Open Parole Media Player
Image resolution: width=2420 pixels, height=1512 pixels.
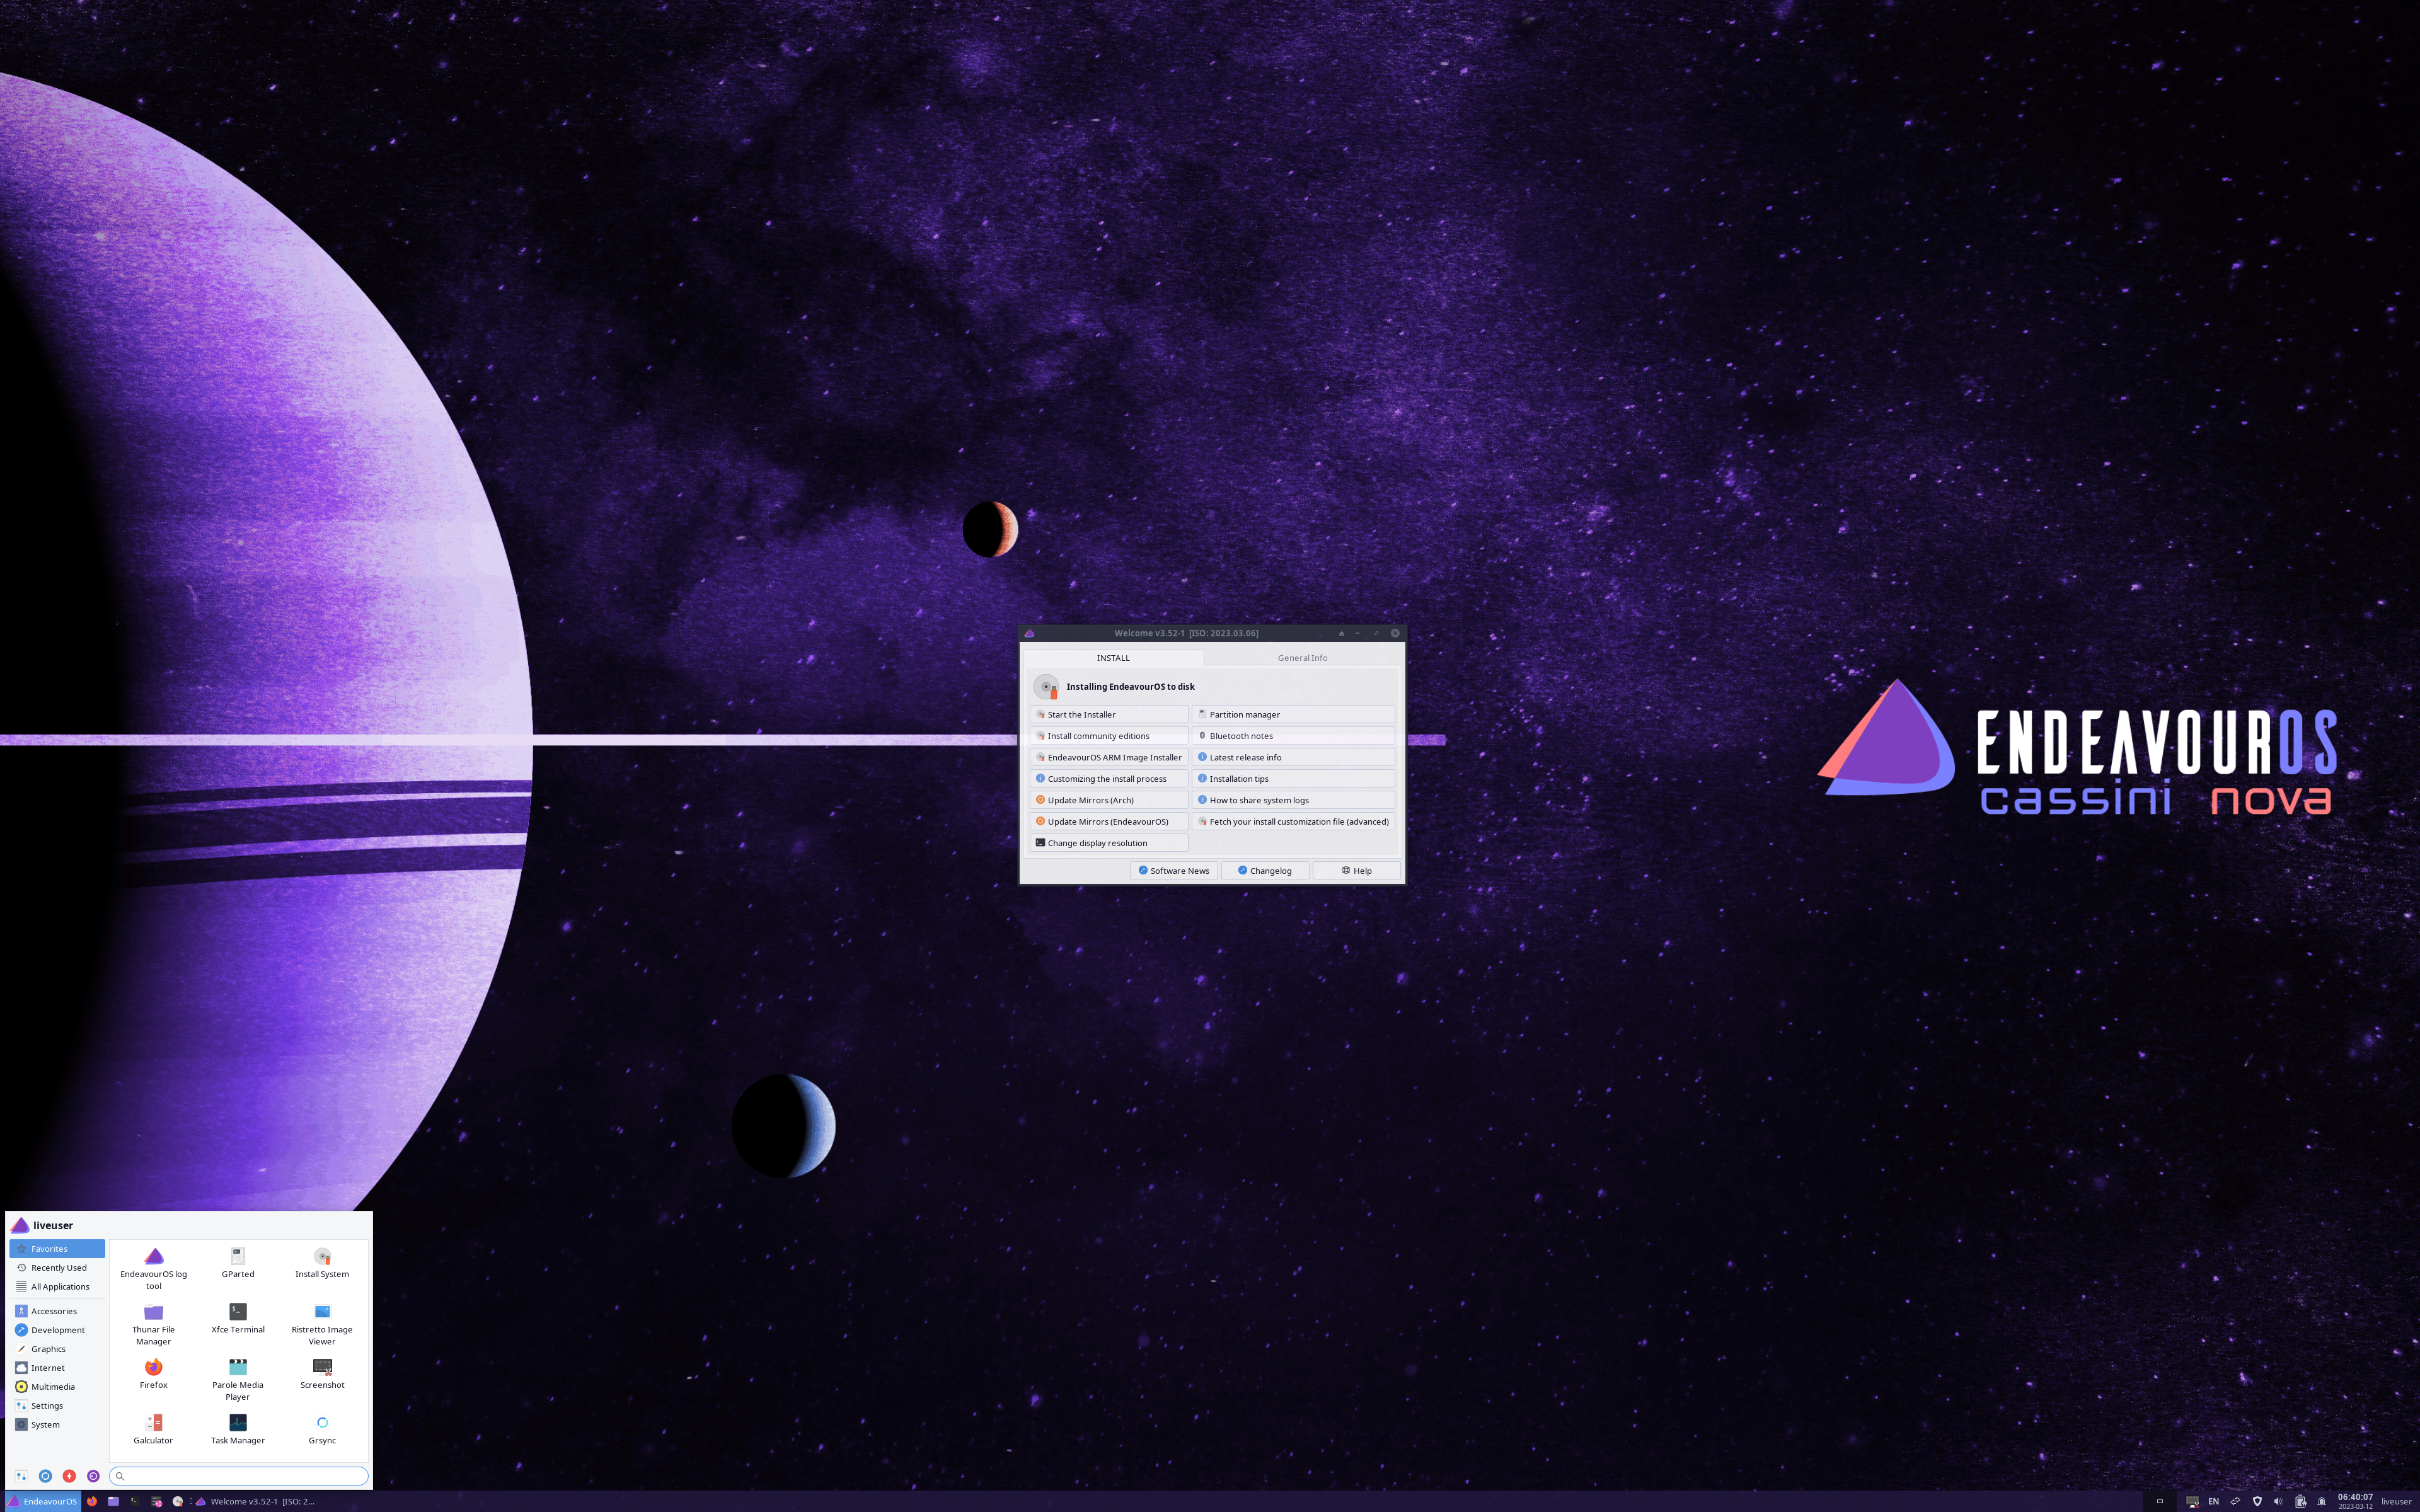(237, 1379)
